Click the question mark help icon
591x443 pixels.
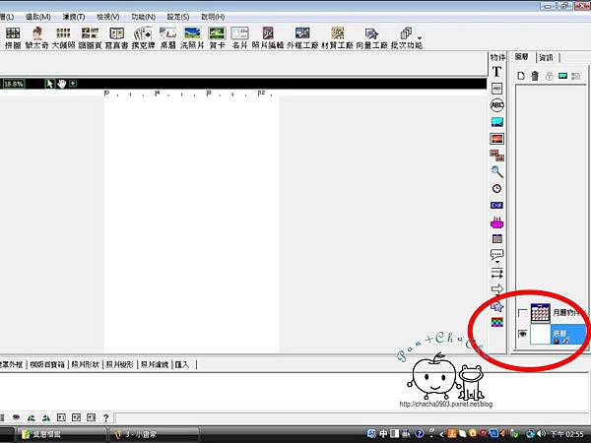(x=106, y=417)
